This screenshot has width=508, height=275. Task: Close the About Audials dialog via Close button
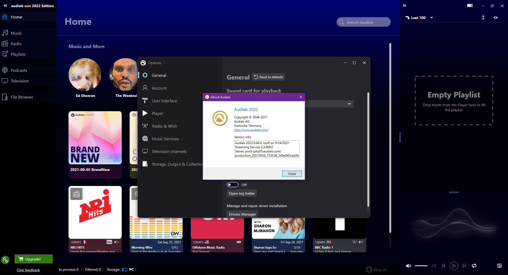(x=292, y=174)
